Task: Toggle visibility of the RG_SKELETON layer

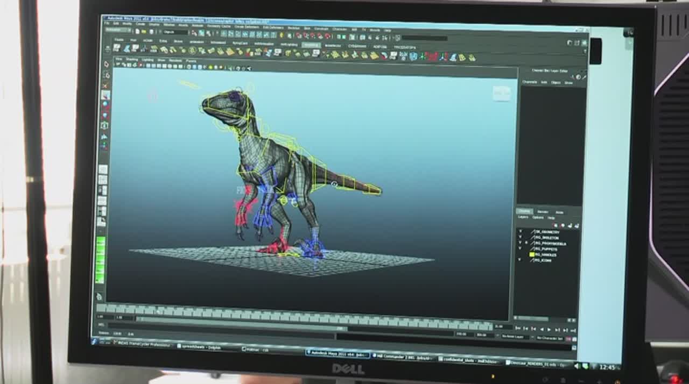Action: pos(519,238)
